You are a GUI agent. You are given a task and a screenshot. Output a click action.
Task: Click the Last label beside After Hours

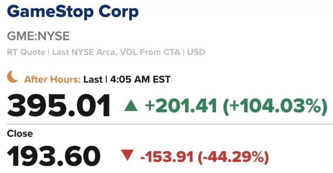tap(93, 80)
